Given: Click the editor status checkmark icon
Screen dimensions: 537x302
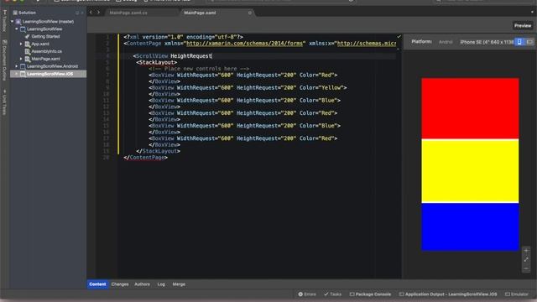Looking at the screenshot, I should point(399,36).
